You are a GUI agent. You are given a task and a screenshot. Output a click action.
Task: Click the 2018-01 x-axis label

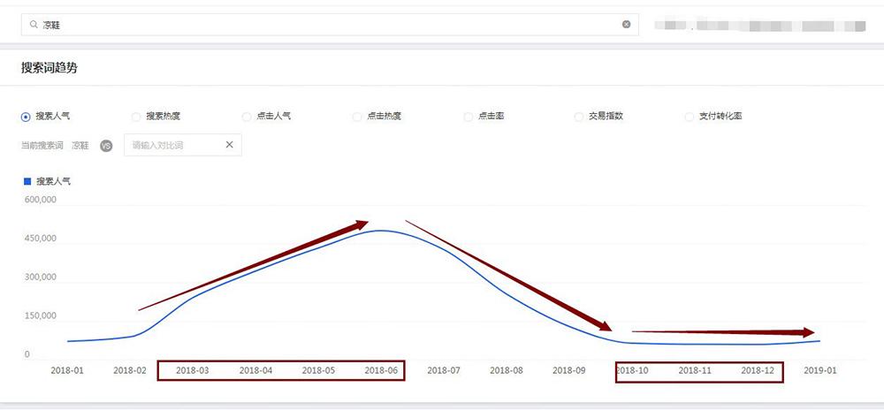(67, 370)
